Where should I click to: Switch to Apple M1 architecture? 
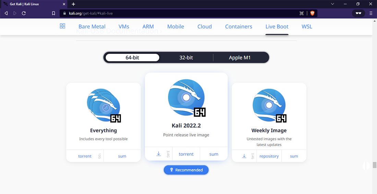click(240, 58)
